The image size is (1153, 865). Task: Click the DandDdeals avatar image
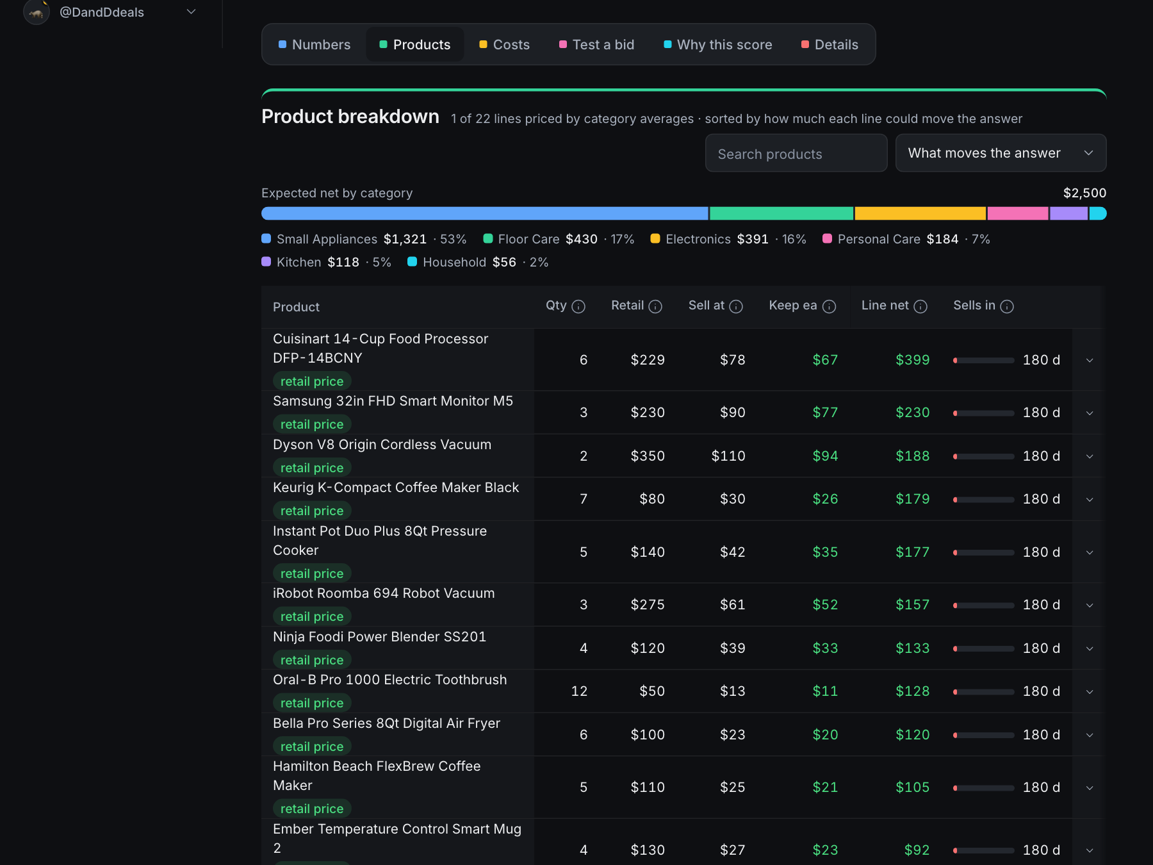(x=37, y=12)
